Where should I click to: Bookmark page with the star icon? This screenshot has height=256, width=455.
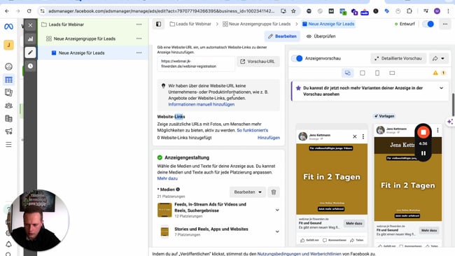pos(293,11)
